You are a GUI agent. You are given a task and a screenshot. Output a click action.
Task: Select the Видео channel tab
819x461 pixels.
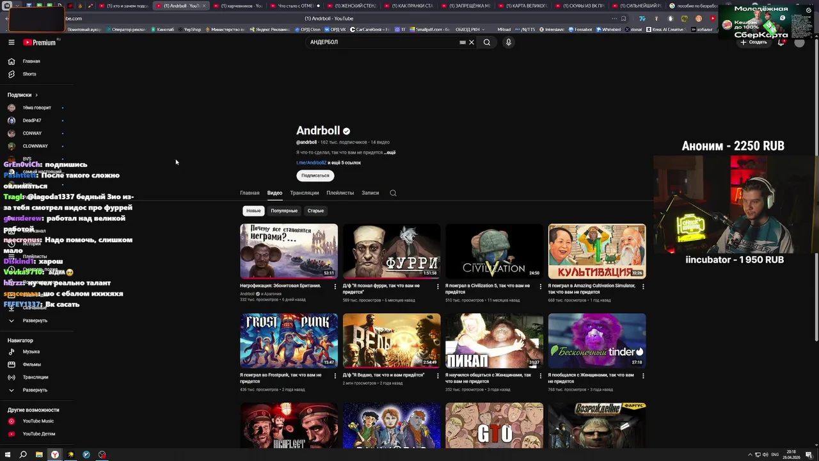[x=274, y=193]
